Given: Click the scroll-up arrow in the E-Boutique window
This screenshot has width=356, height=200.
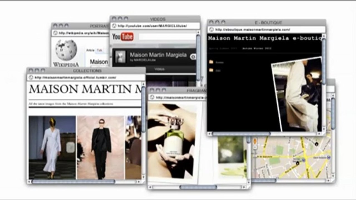Looking at the screenshot, I should click(x=324, y=36).
